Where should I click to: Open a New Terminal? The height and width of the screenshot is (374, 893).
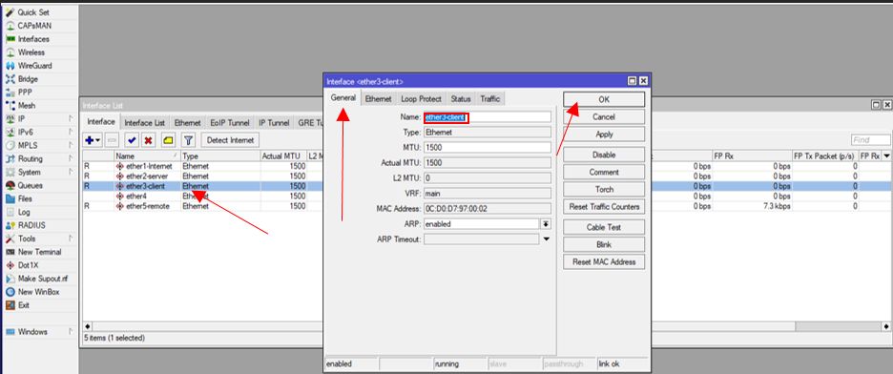pos(39,252)
